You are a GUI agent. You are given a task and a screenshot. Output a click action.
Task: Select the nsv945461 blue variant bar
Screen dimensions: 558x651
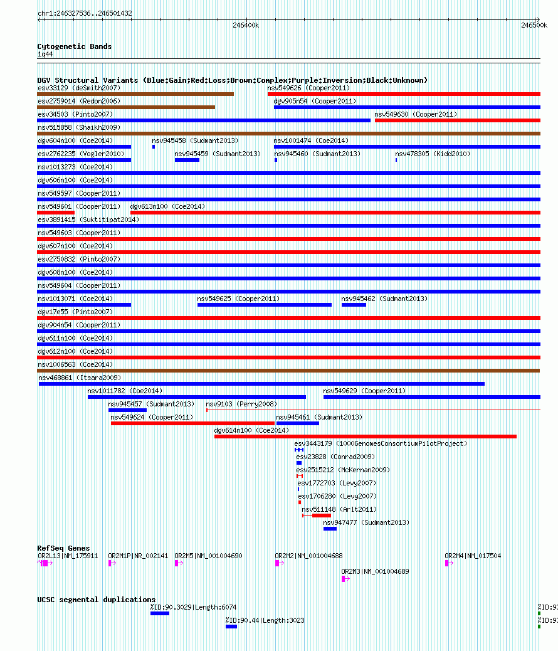pyautogui.click(x=298, y=423)
